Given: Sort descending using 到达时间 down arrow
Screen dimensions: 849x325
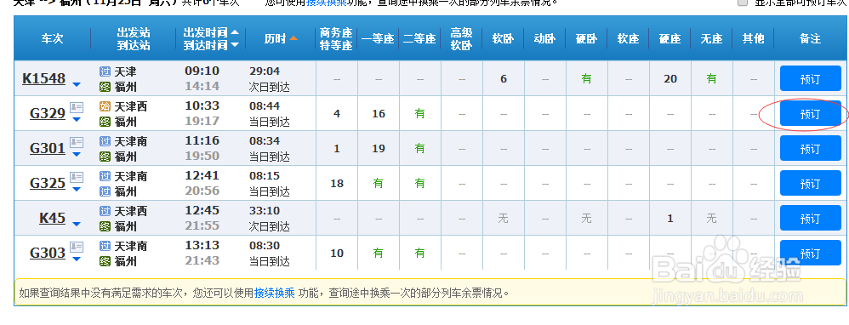Looking at the screenshot, I should point(235,45).
